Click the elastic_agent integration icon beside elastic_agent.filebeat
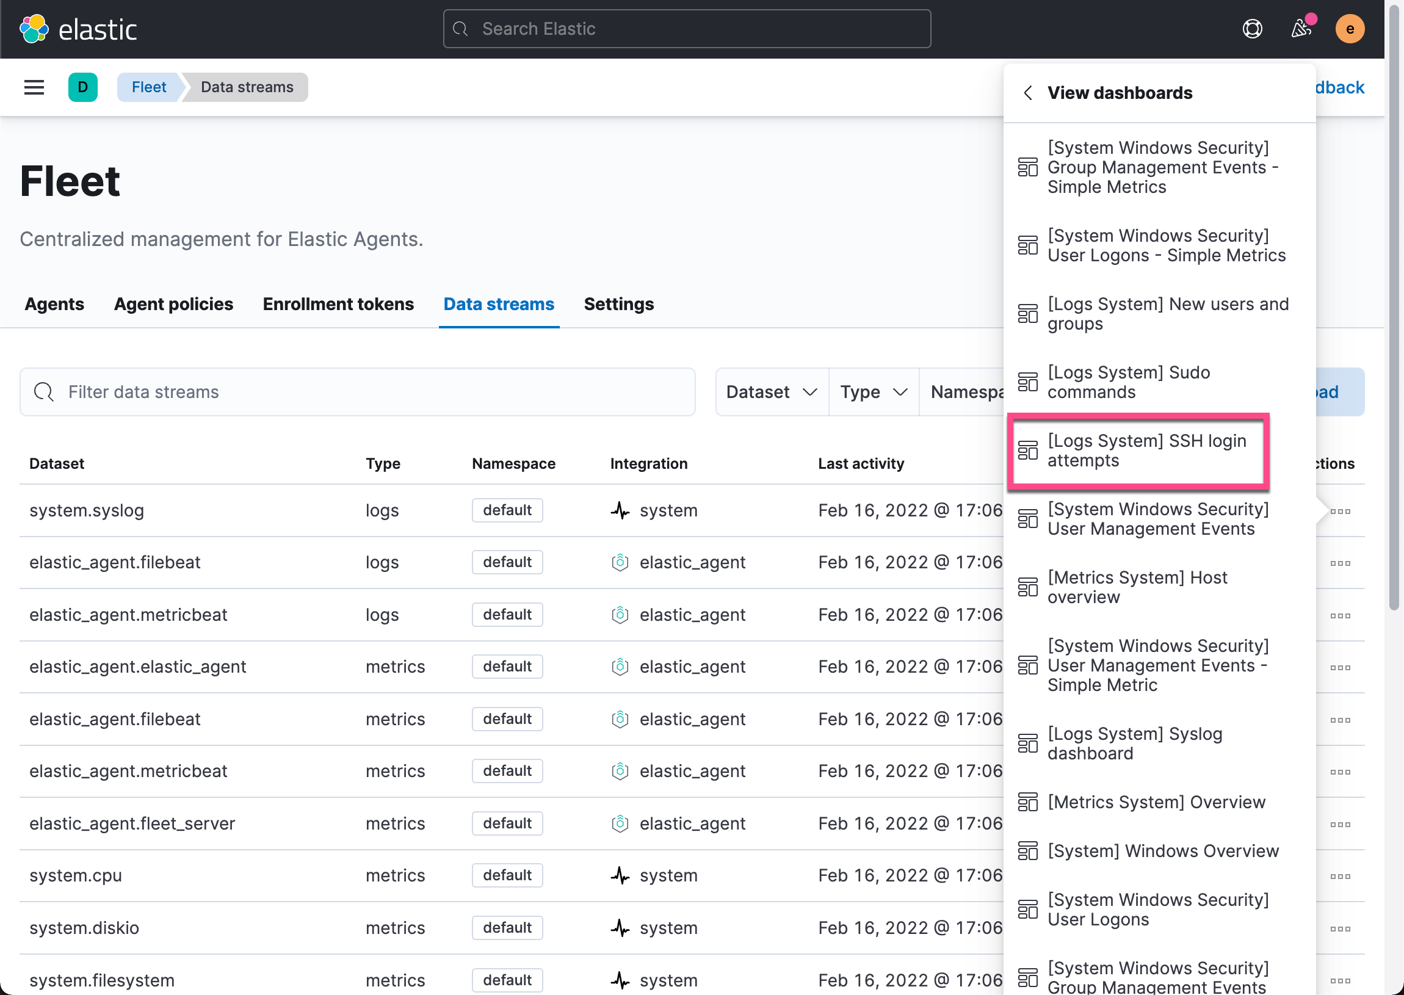Screen dimensions: 1404x995 click(x=620, y=562)
